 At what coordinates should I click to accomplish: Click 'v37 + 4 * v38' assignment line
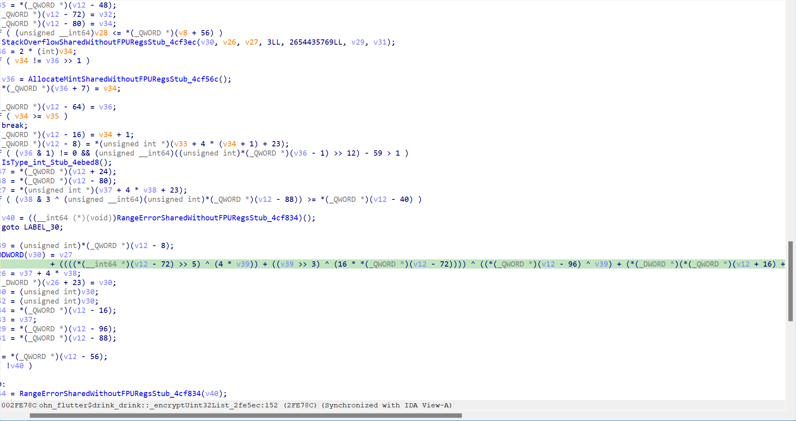(41, 273)
